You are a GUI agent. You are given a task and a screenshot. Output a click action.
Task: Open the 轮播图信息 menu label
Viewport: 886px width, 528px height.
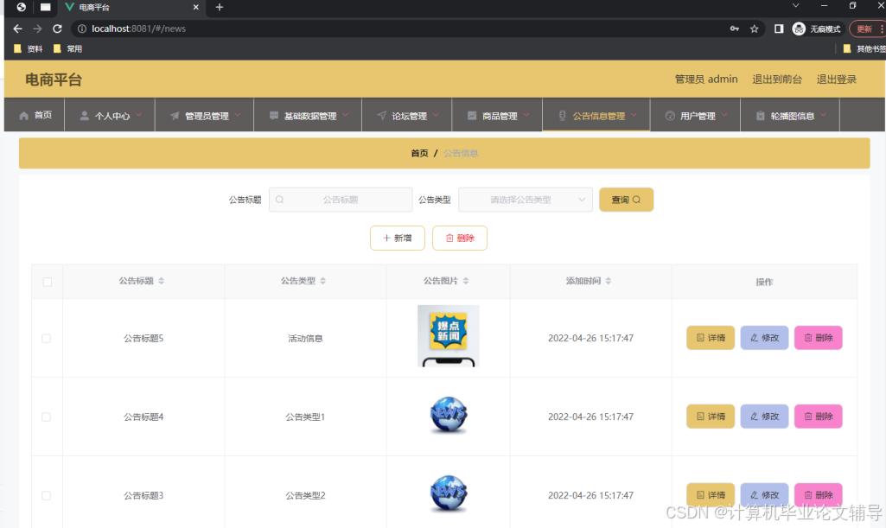793,116
